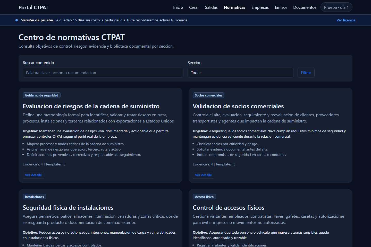
Task: Click the Centro de normativas CTPAT heading
Action: tap(72, 37)
